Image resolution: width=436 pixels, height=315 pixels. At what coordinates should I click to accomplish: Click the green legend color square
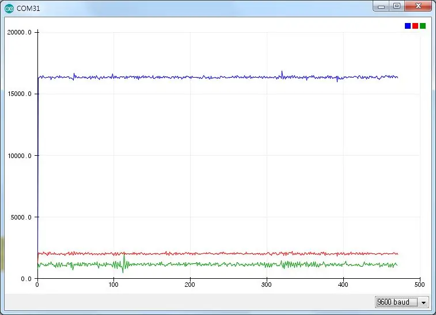coord(423,26)
